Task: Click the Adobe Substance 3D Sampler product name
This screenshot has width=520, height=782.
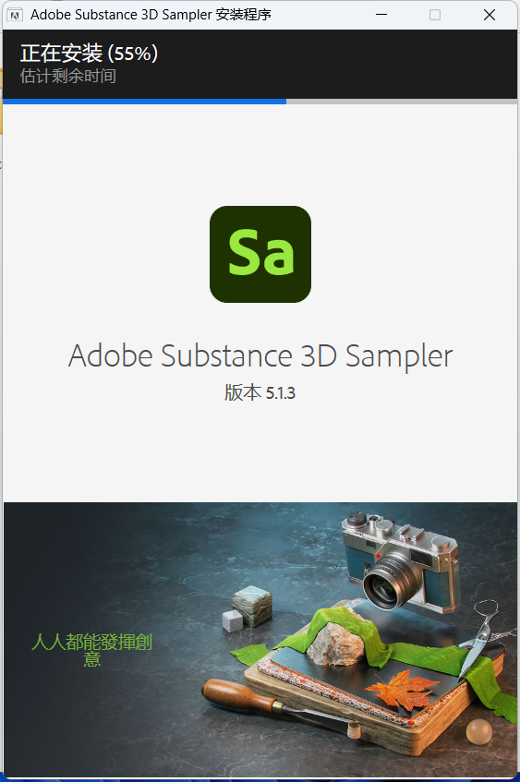Action: tap(260, 355)
